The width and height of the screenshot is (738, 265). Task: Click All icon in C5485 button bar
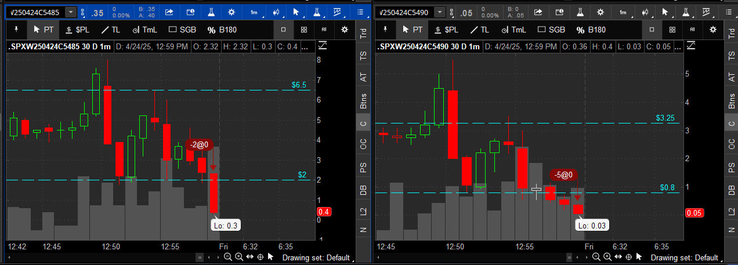point(324,29)
